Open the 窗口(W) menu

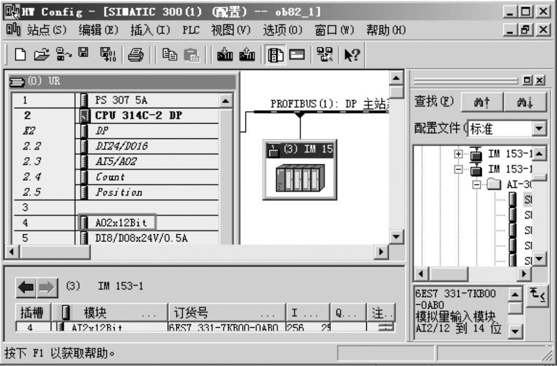click(x=335, y=30)
